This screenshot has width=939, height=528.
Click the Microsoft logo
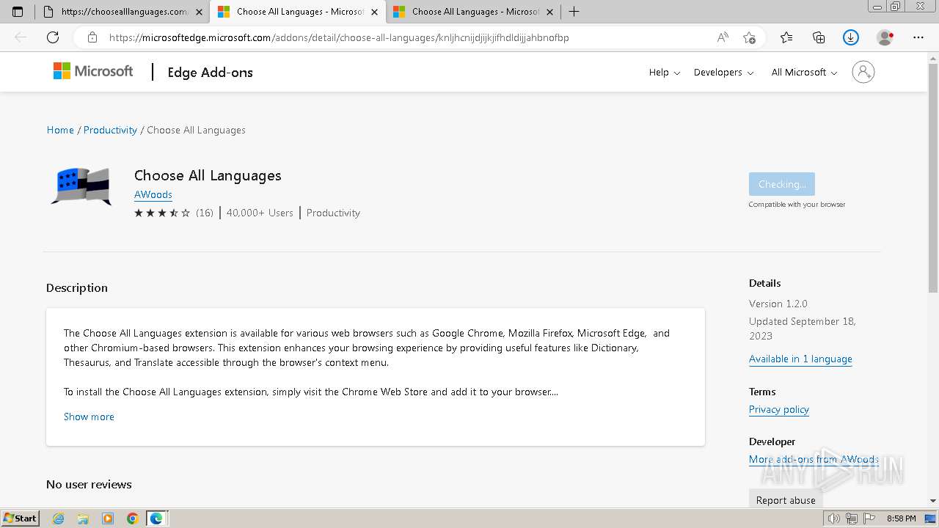93,71
